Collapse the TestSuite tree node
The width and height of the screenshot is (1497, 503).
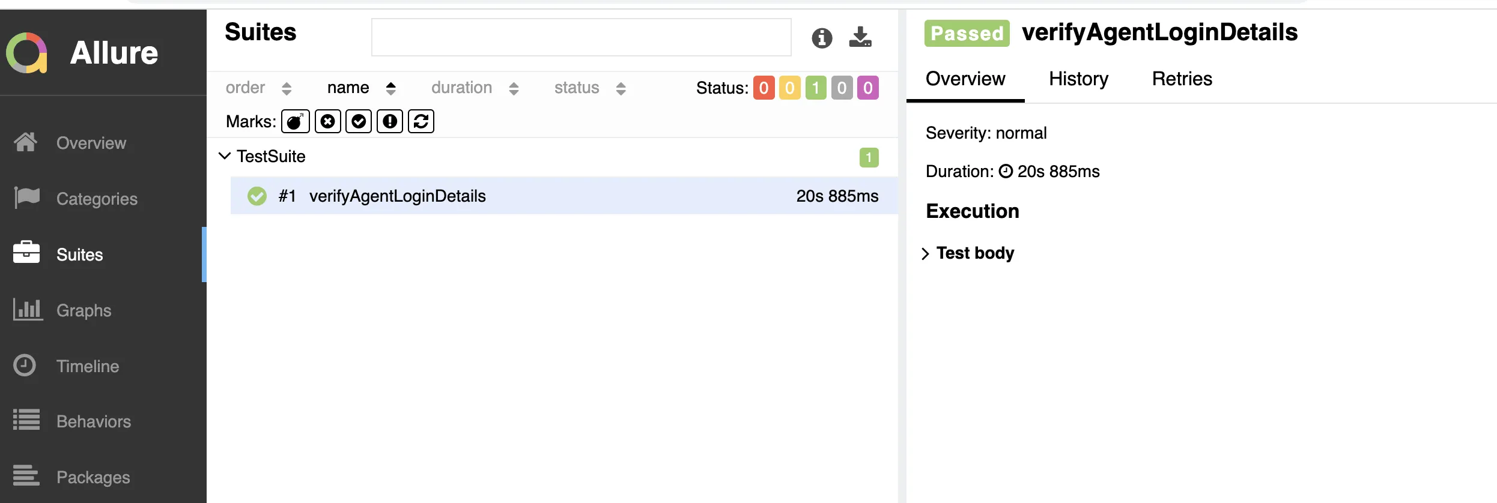[224, 156]
